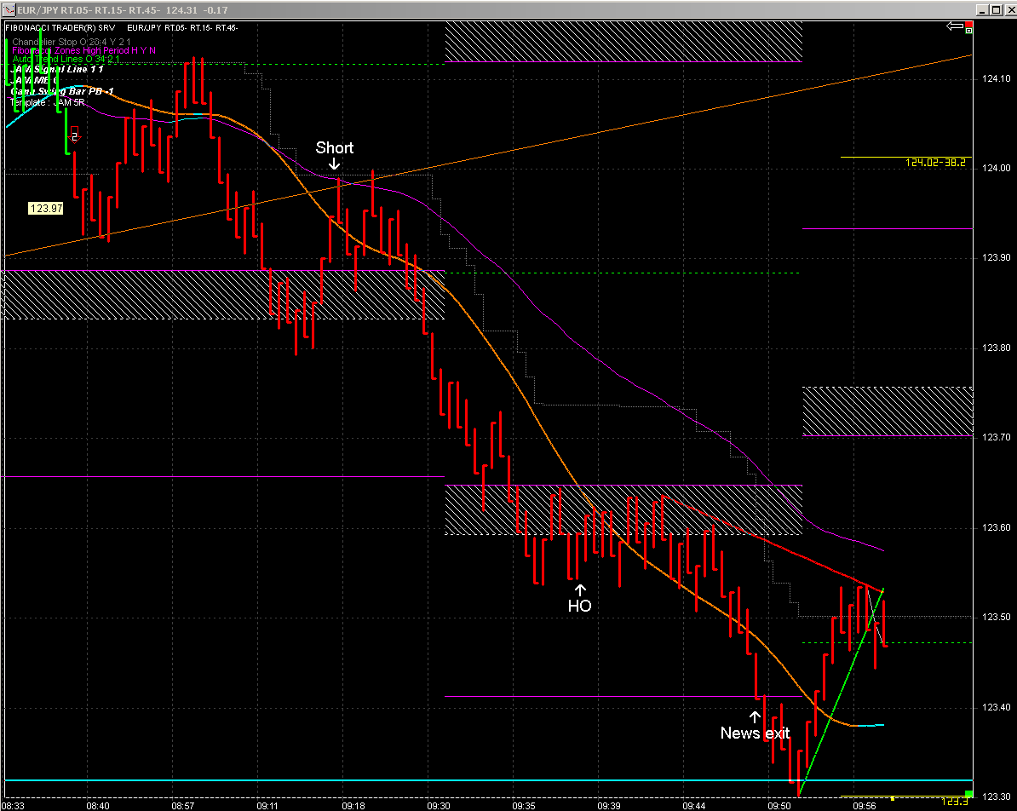Click the 123.97 price tag

45,208
